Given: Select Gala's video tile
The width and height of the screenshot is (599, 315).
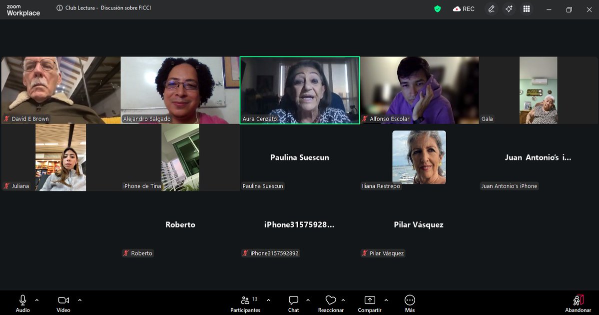Looking at the screenshot, I should click(538, 90).
